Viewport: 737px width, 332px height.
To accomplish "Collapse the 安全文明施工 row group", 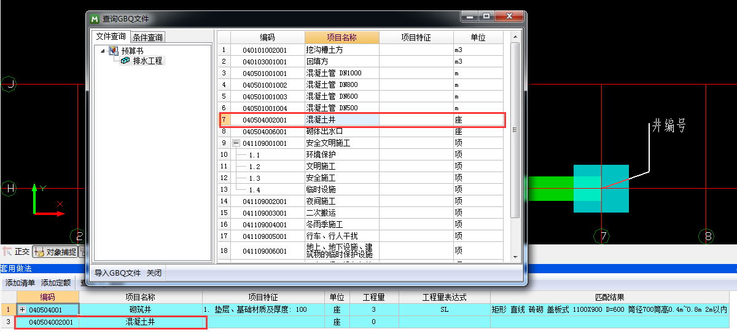I will (x=235, y=143).
